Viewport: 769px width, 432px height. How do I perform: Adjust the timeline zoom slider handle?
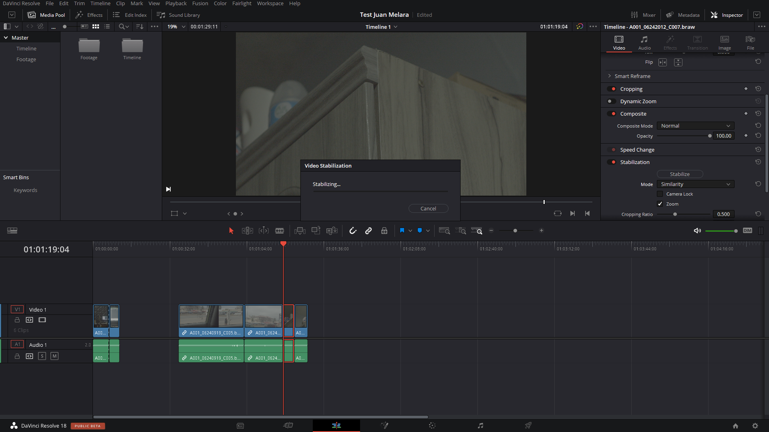(x=515, y=231)
